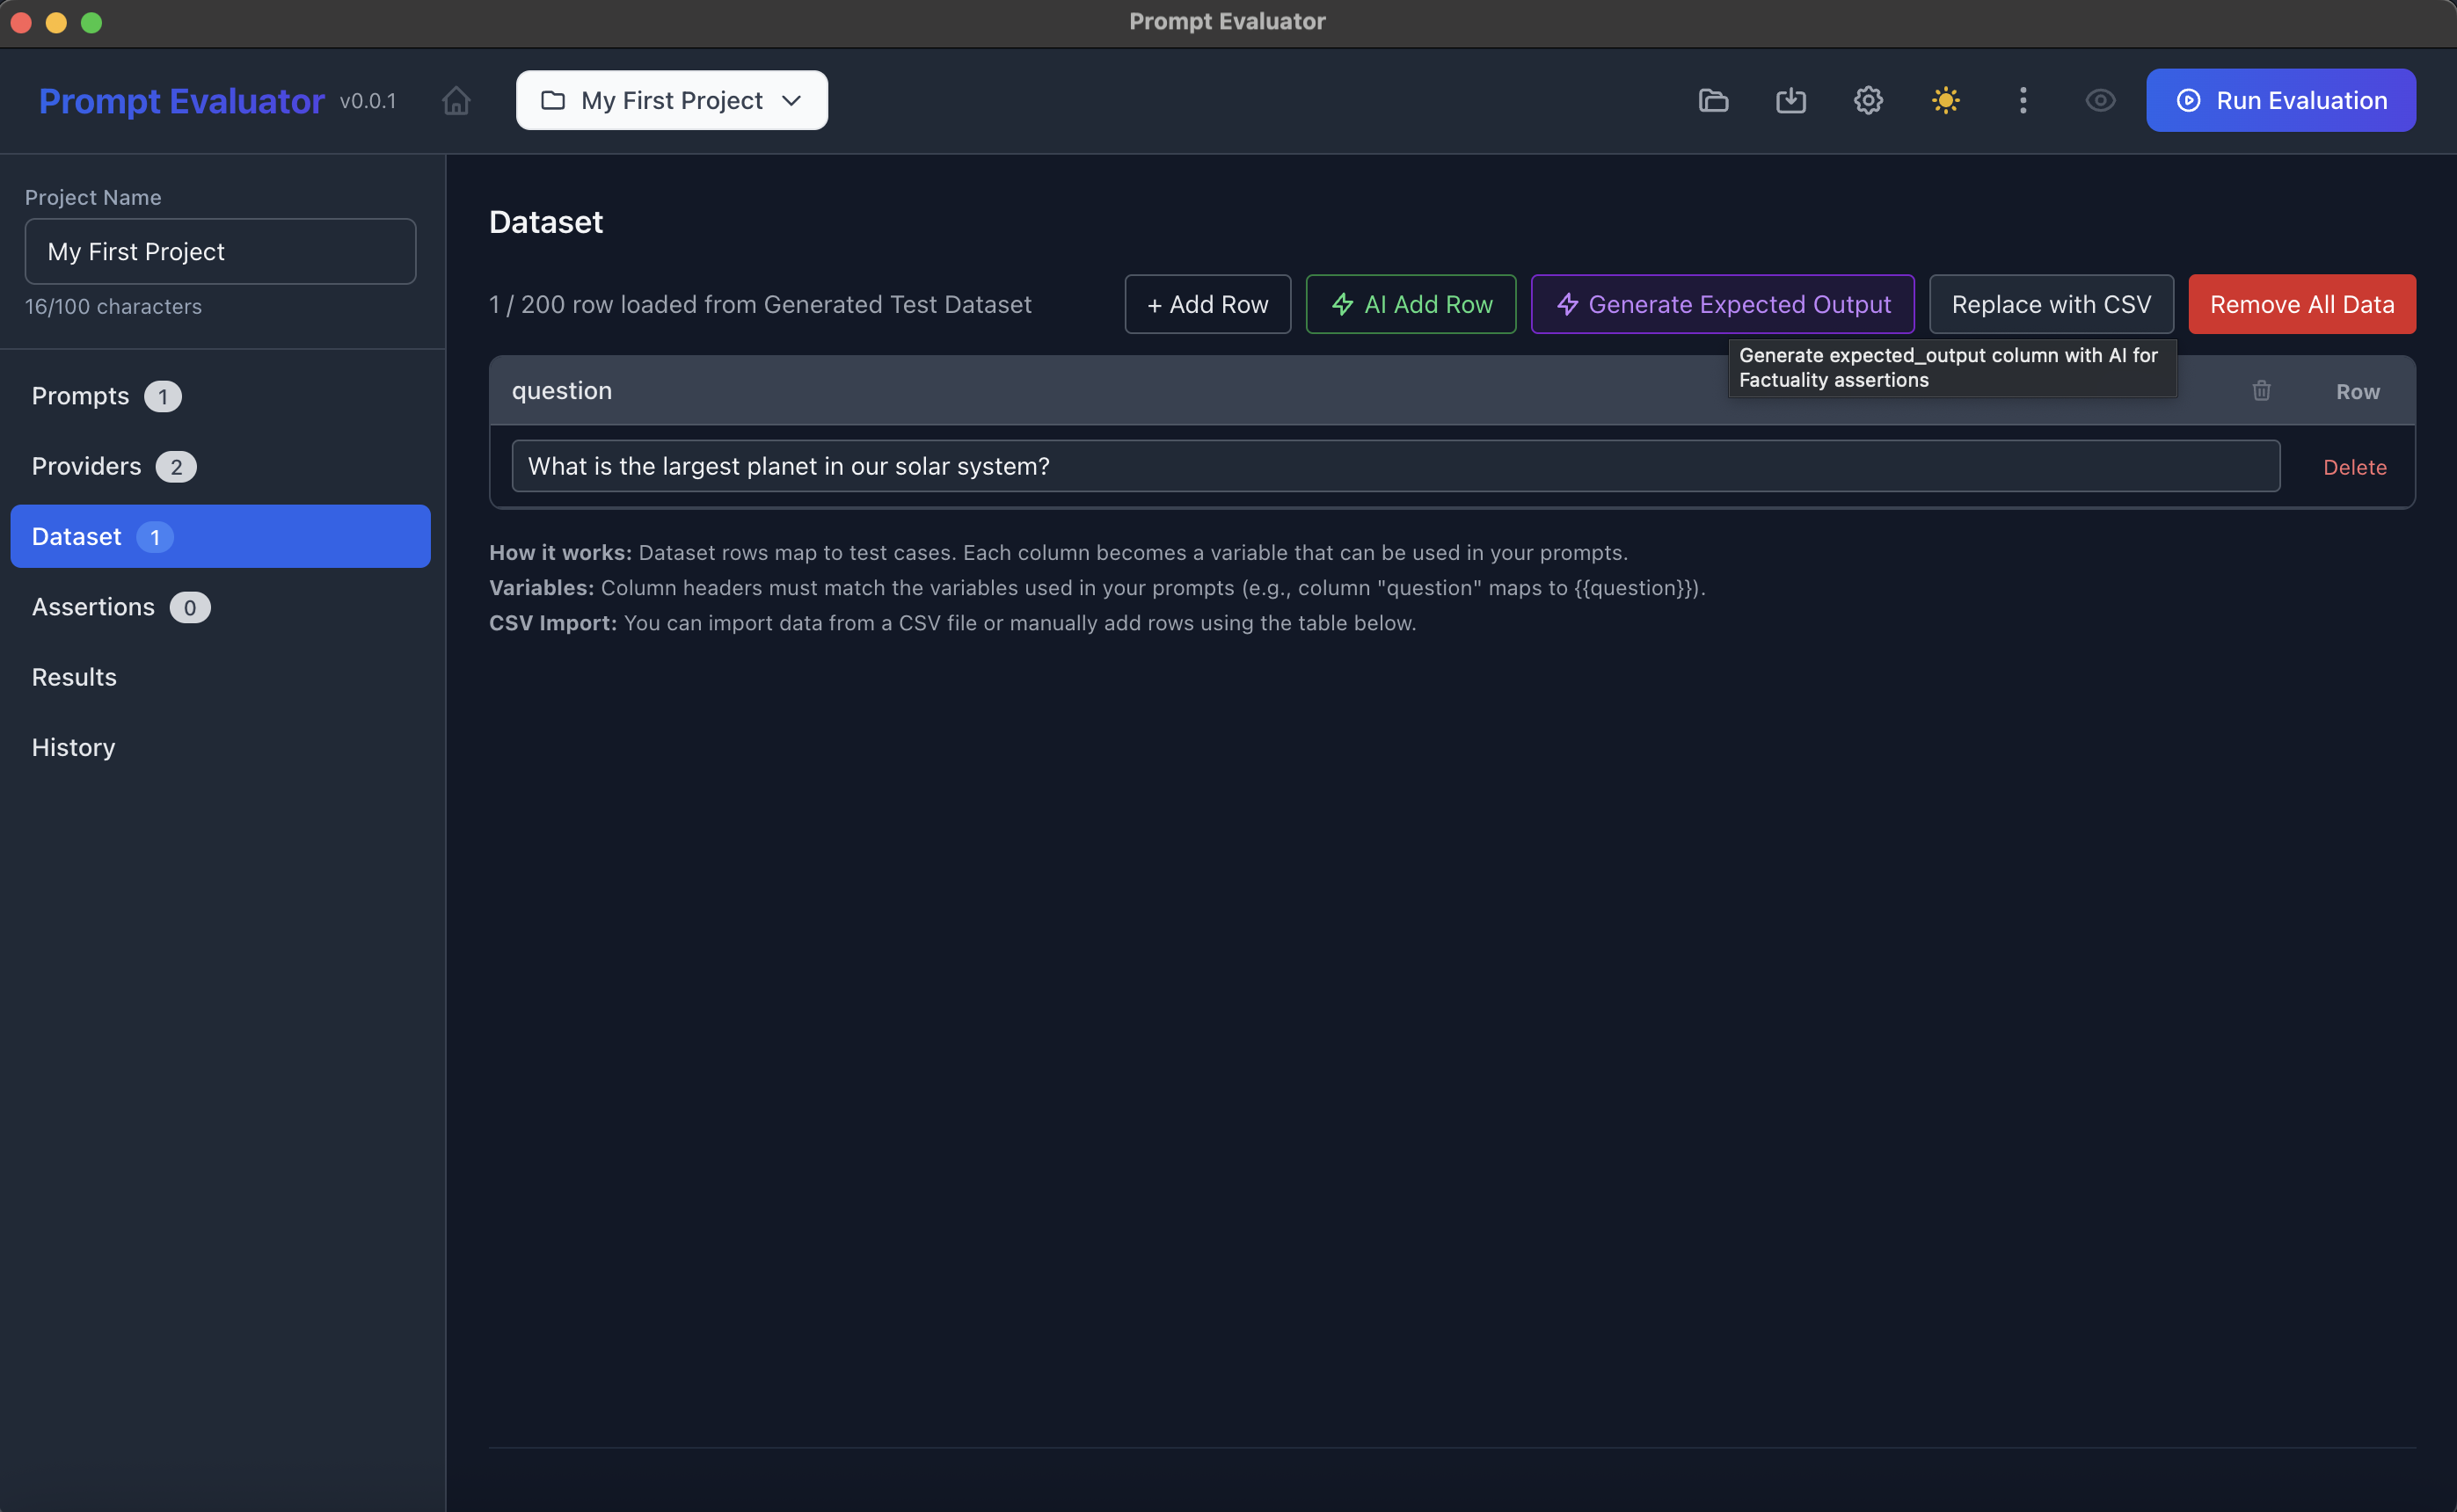
Task: Toggle the eye preview visibility icon
Action: (2101, 100)
